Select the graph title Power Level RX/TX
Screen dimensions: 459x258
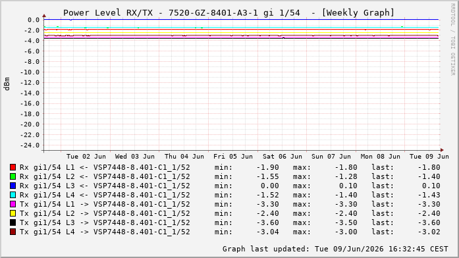[x=108, y=13]
